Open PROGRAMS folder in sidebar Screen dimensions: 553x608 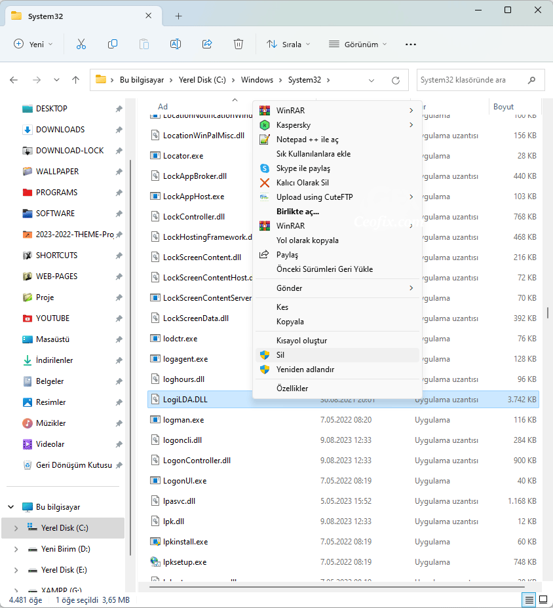pos(56,193)
